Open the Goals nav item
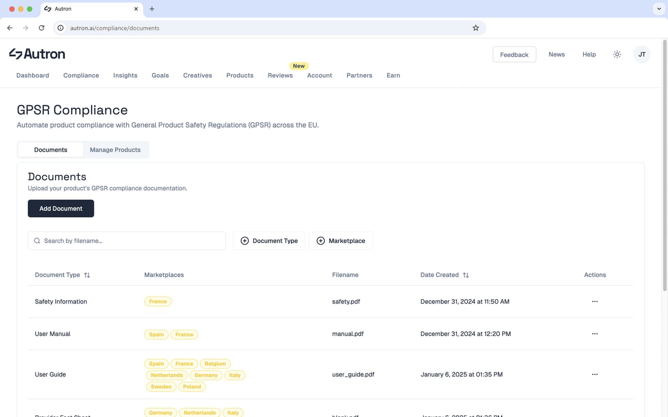 click(160, 75)
